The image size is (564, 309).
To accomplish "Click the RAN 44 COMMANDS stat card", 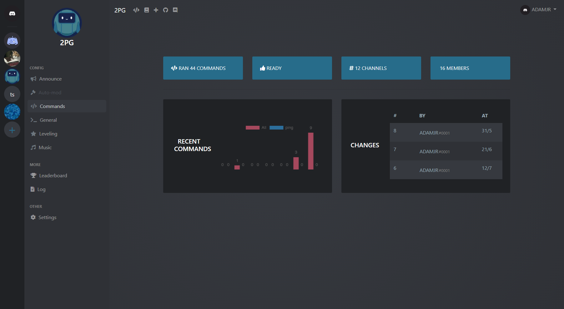I will click(x=203, y=68).
